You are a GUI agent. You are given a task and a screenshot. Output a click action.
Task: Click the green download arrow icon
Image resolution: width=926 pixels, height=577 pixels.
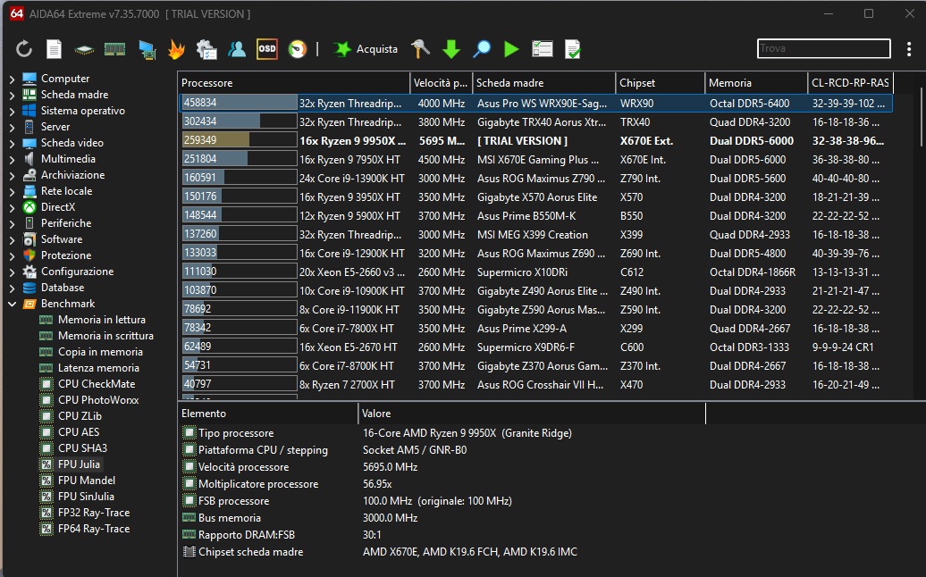[451, 49]
